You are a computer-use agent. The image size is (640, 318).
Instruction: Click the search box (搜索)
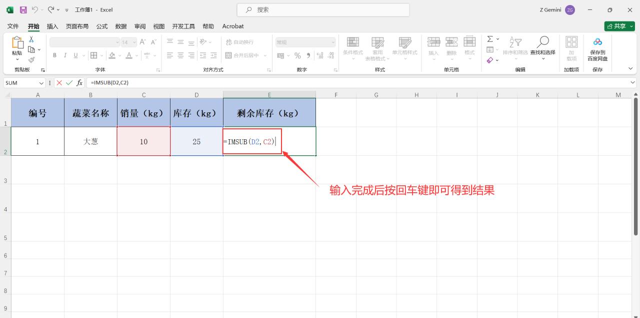[323, 9]
